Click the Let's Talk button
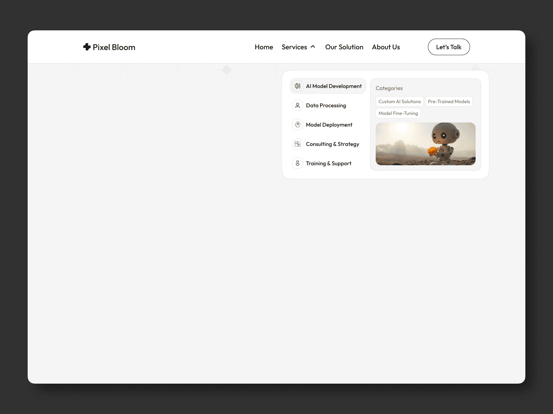This screenshot has height=414, width=553. tap(449, 47)
